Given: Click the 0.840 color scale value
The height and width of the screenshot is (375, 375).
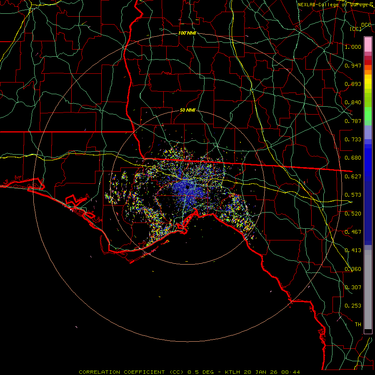Looking at the screenshot, I should pyautogui.click(x=353, y=102).
